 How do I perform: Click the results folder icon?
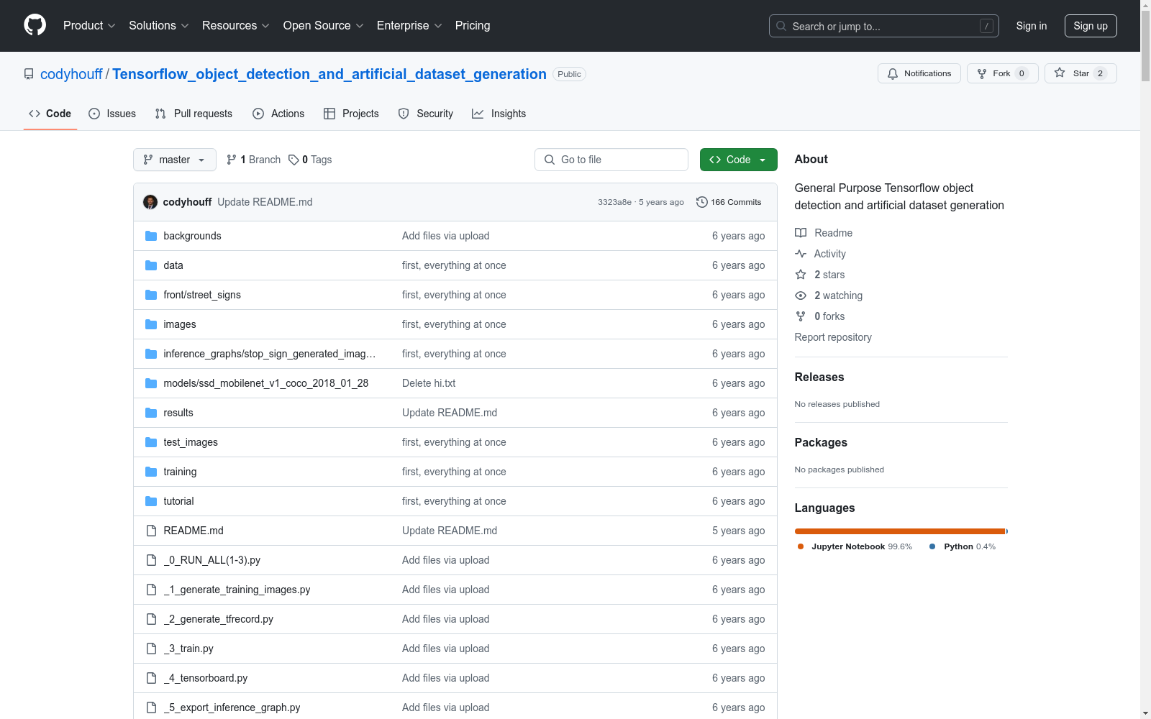pos(151,413)
